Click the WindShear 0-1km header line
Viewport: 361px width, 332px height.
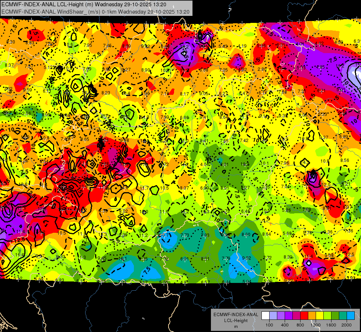(96, 12)
